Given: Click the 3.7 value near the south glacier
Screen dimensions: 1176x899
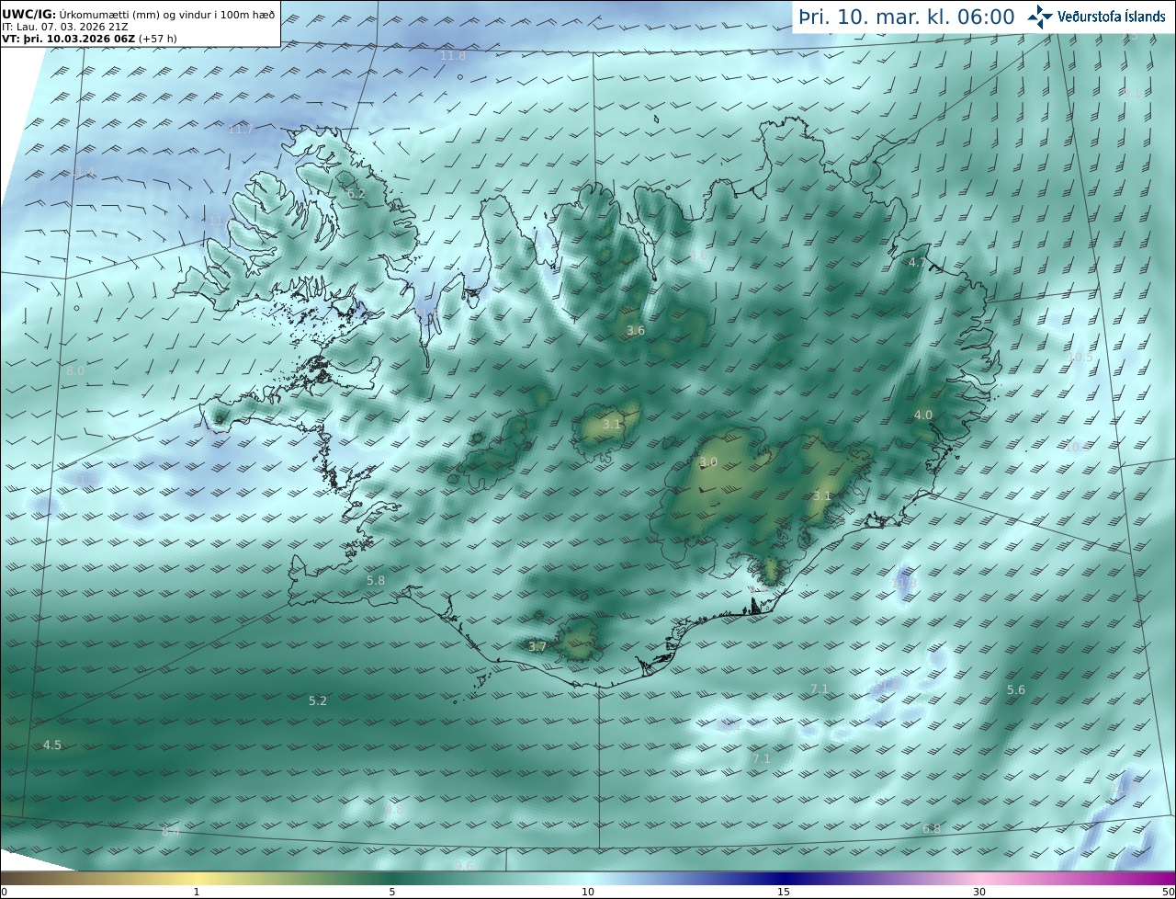Looking at the screenshot, I should coord(537,647).
